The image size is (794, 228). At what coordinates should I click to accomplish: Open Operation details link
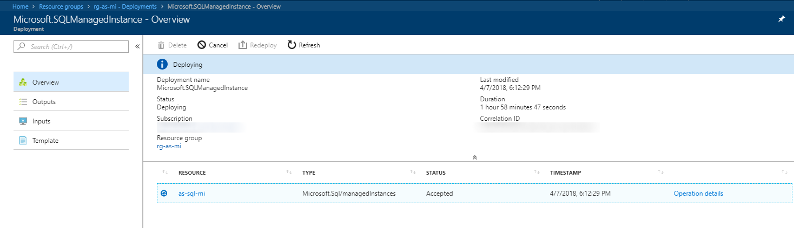pos(698,194)
